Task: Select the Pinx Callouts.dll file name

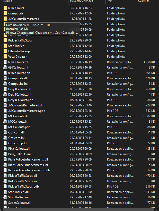Action: [x=19, y=149]
